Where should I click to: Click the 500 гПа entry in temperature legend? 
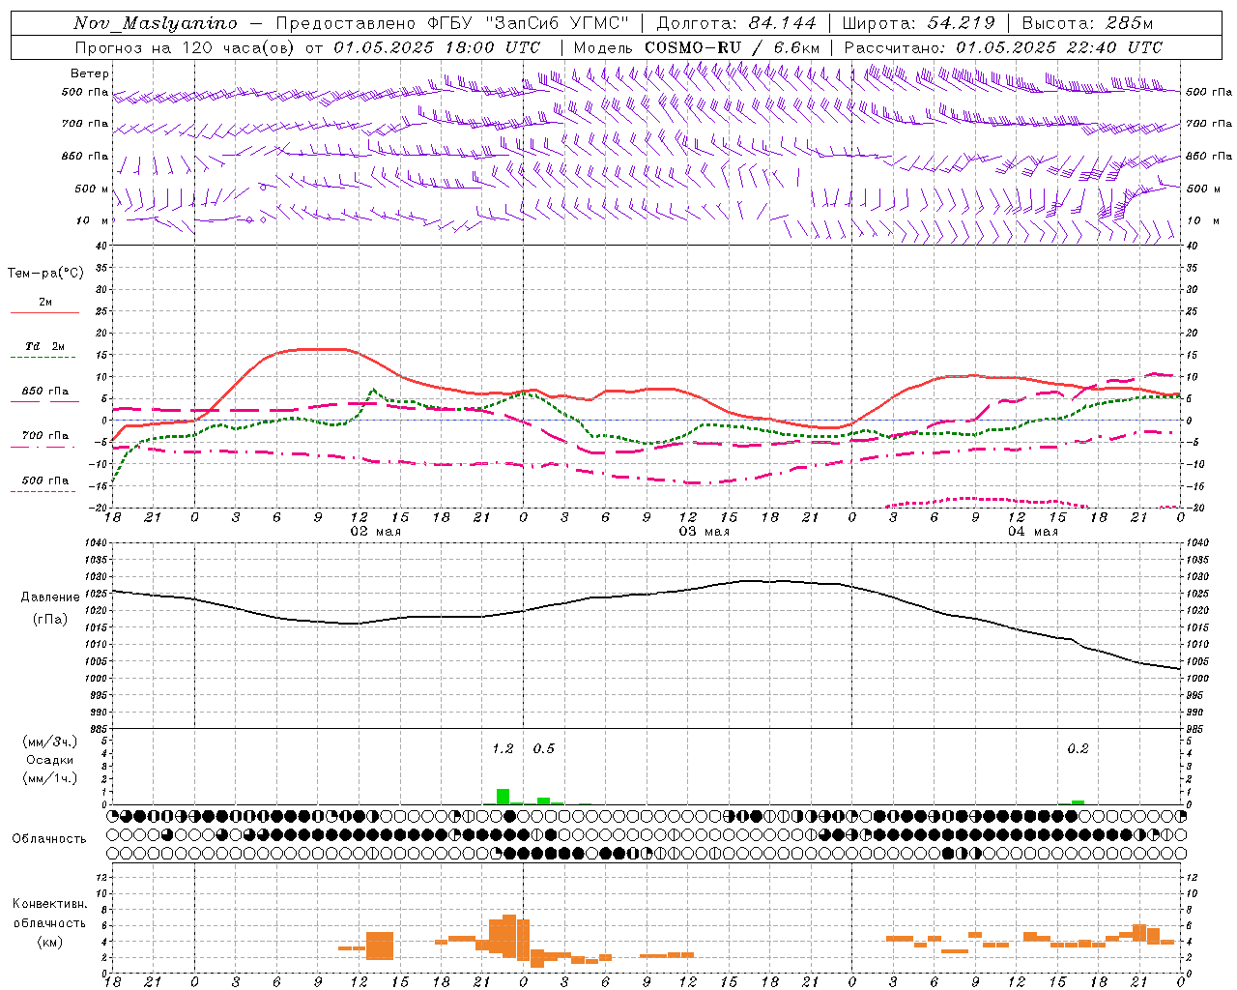45,480
